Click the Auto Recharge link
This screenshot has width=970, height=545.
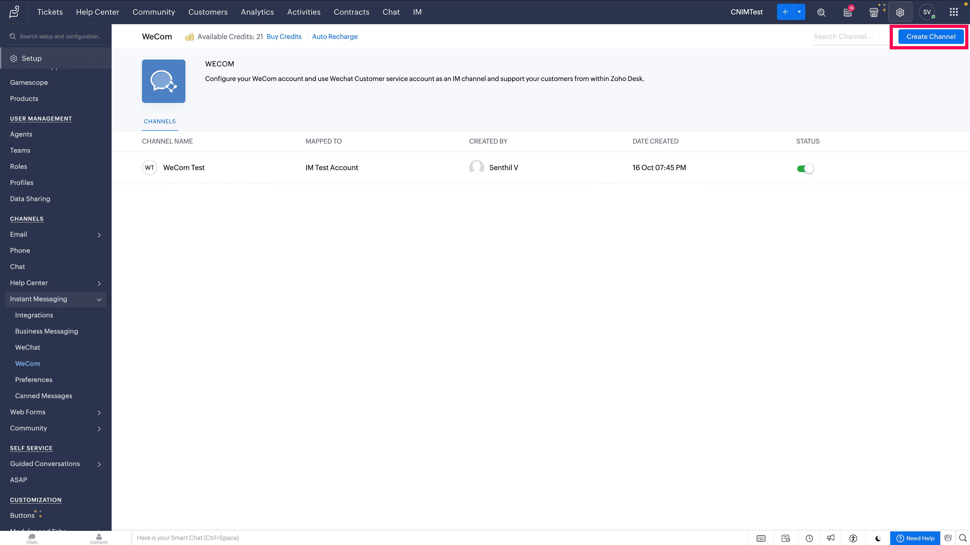tap(334, 37)
